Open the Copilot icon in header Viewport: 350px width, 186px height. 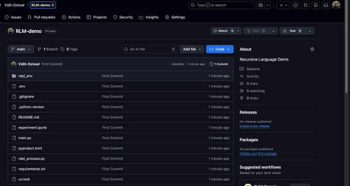point(260,5)
